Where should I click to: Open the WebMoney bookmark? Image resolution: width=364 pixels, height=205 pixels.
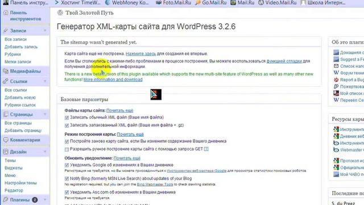tap(127, 2)
